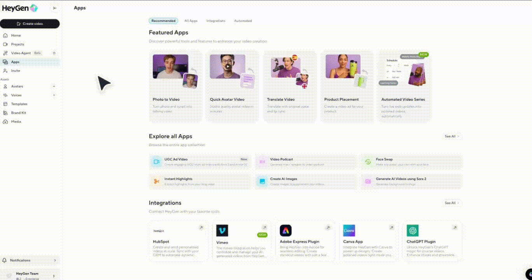
Task: Collapse the sidebar using the collapse icon
Action: click(x=54, y=8)
